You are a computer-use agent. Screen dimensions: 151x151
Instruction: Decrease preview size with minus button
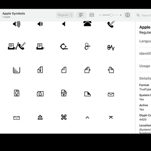100,15
